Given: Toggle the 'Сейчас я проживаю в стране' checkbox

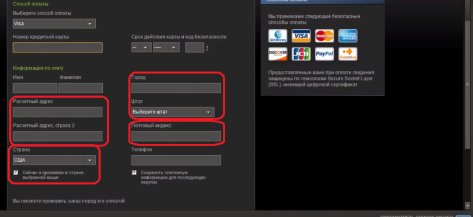Looking at the screenshot, I should (16, 172).
